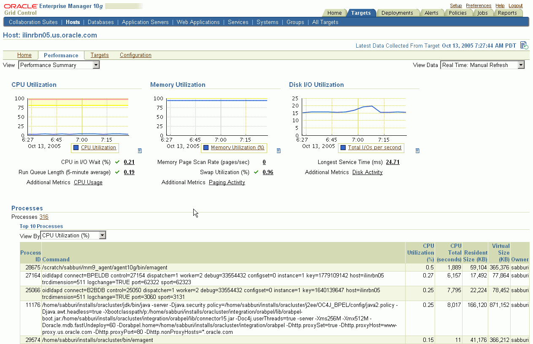This screenshot has height=344, width=533.
Task: Open CPU Usage additional metrics
Action: click(88, 182)
